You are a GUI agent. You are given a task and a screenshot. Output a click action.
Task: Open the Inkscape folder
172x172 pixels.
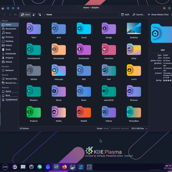tap(59, 70)
